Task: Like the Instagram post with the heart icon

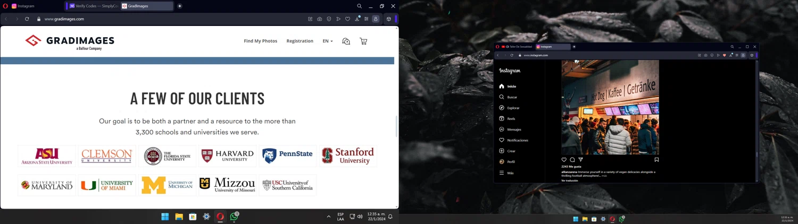Action: [x=564, y=160]
